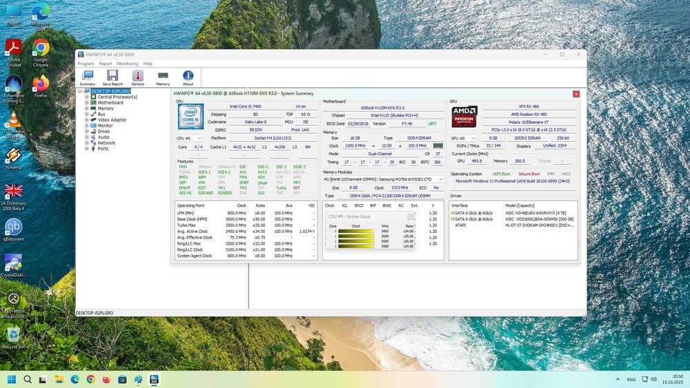This screenshot has width=690, height=388.
Task: Collapse the DESKTOP-R2PLGRO root node
Action: [x=80, y=91]
